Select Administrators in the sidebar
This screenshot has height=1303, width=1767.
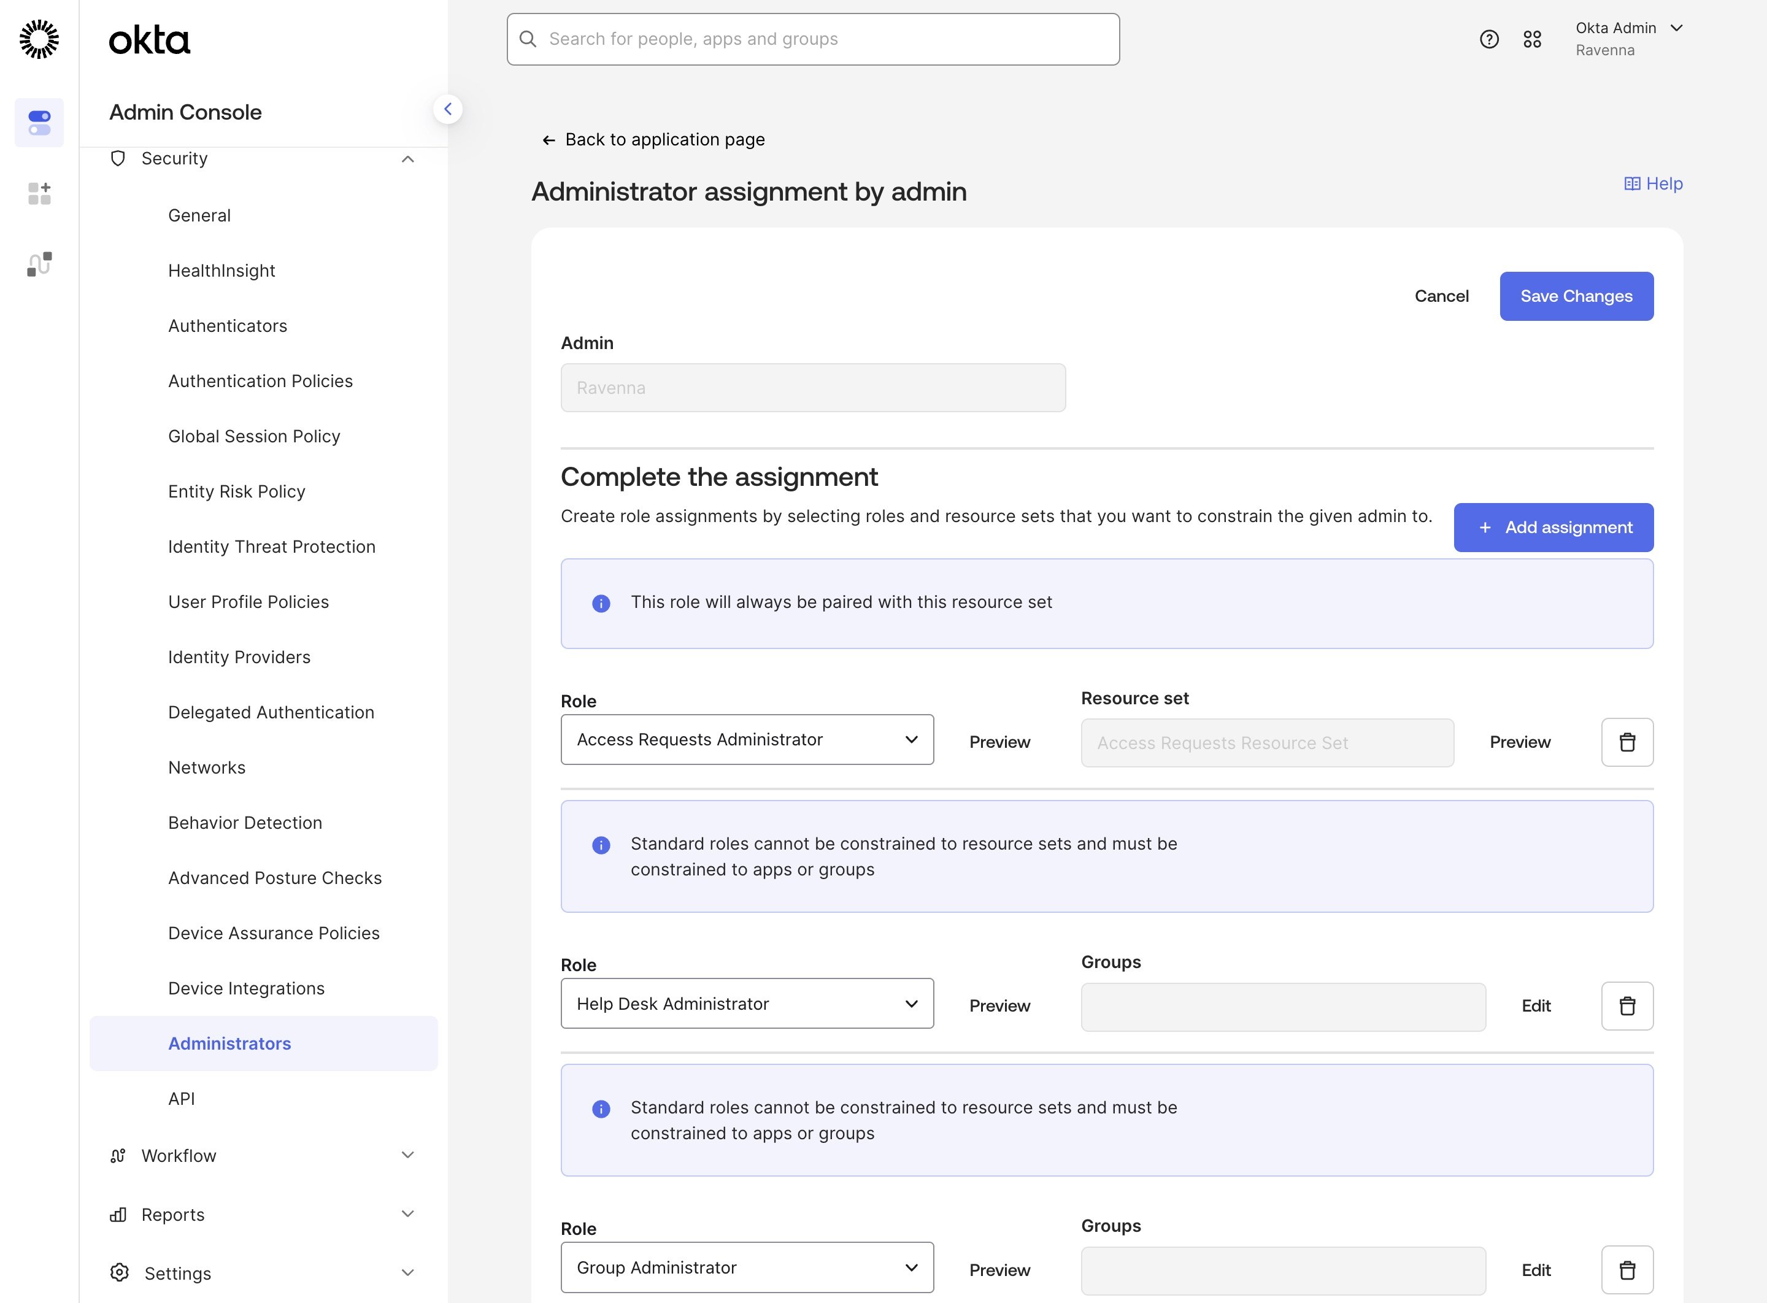point(263,1044)
